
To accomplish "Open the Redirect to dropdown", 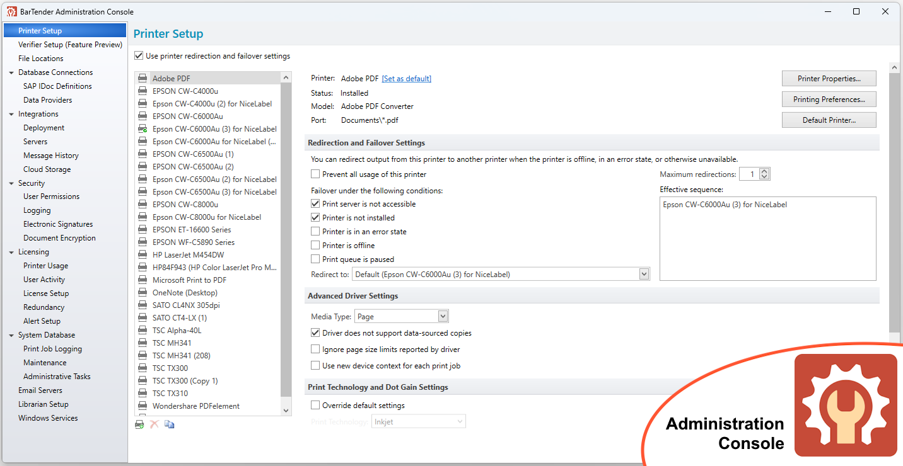I will coord(501,274).
